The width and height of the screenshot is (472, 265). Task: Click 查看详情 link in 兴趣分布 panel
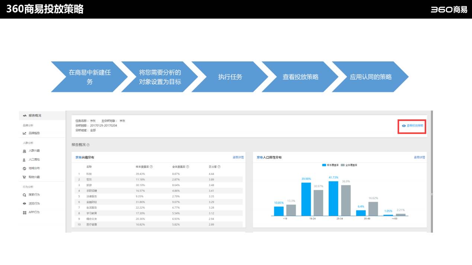click(238, 157)
